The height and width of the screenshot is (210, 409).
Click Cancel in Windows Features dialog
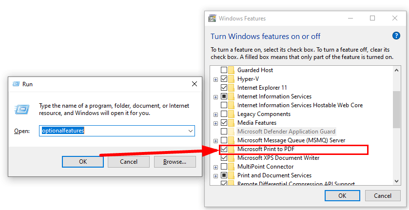[x=383, y=196]
